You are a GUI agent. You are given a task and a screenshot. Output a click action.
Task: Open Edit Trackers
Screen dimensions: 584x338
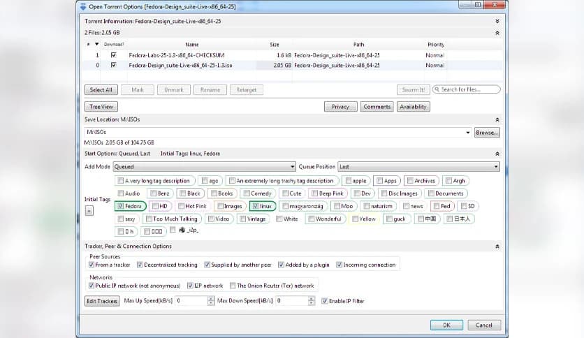(102, 301)
